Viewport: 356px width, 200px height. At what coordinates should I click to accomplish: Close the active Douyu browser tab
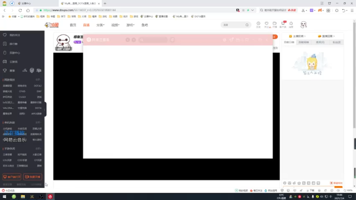99,3
